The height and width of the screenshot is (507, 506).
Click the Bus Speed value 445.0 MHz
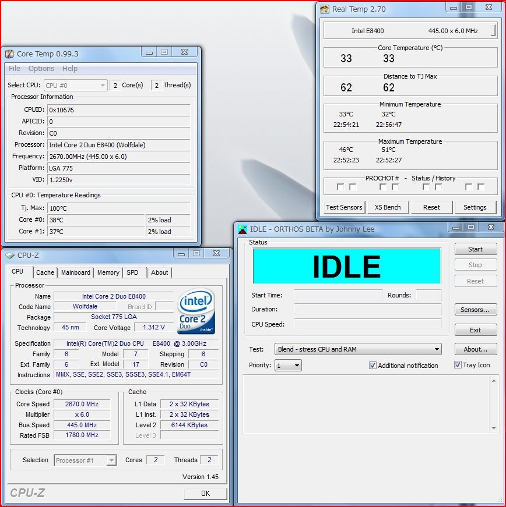coord(82,425)
